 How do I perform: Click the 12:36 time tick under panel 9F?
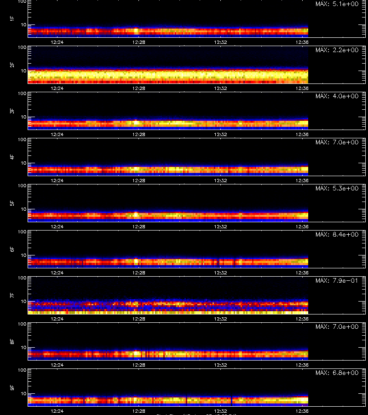point(302,411)
